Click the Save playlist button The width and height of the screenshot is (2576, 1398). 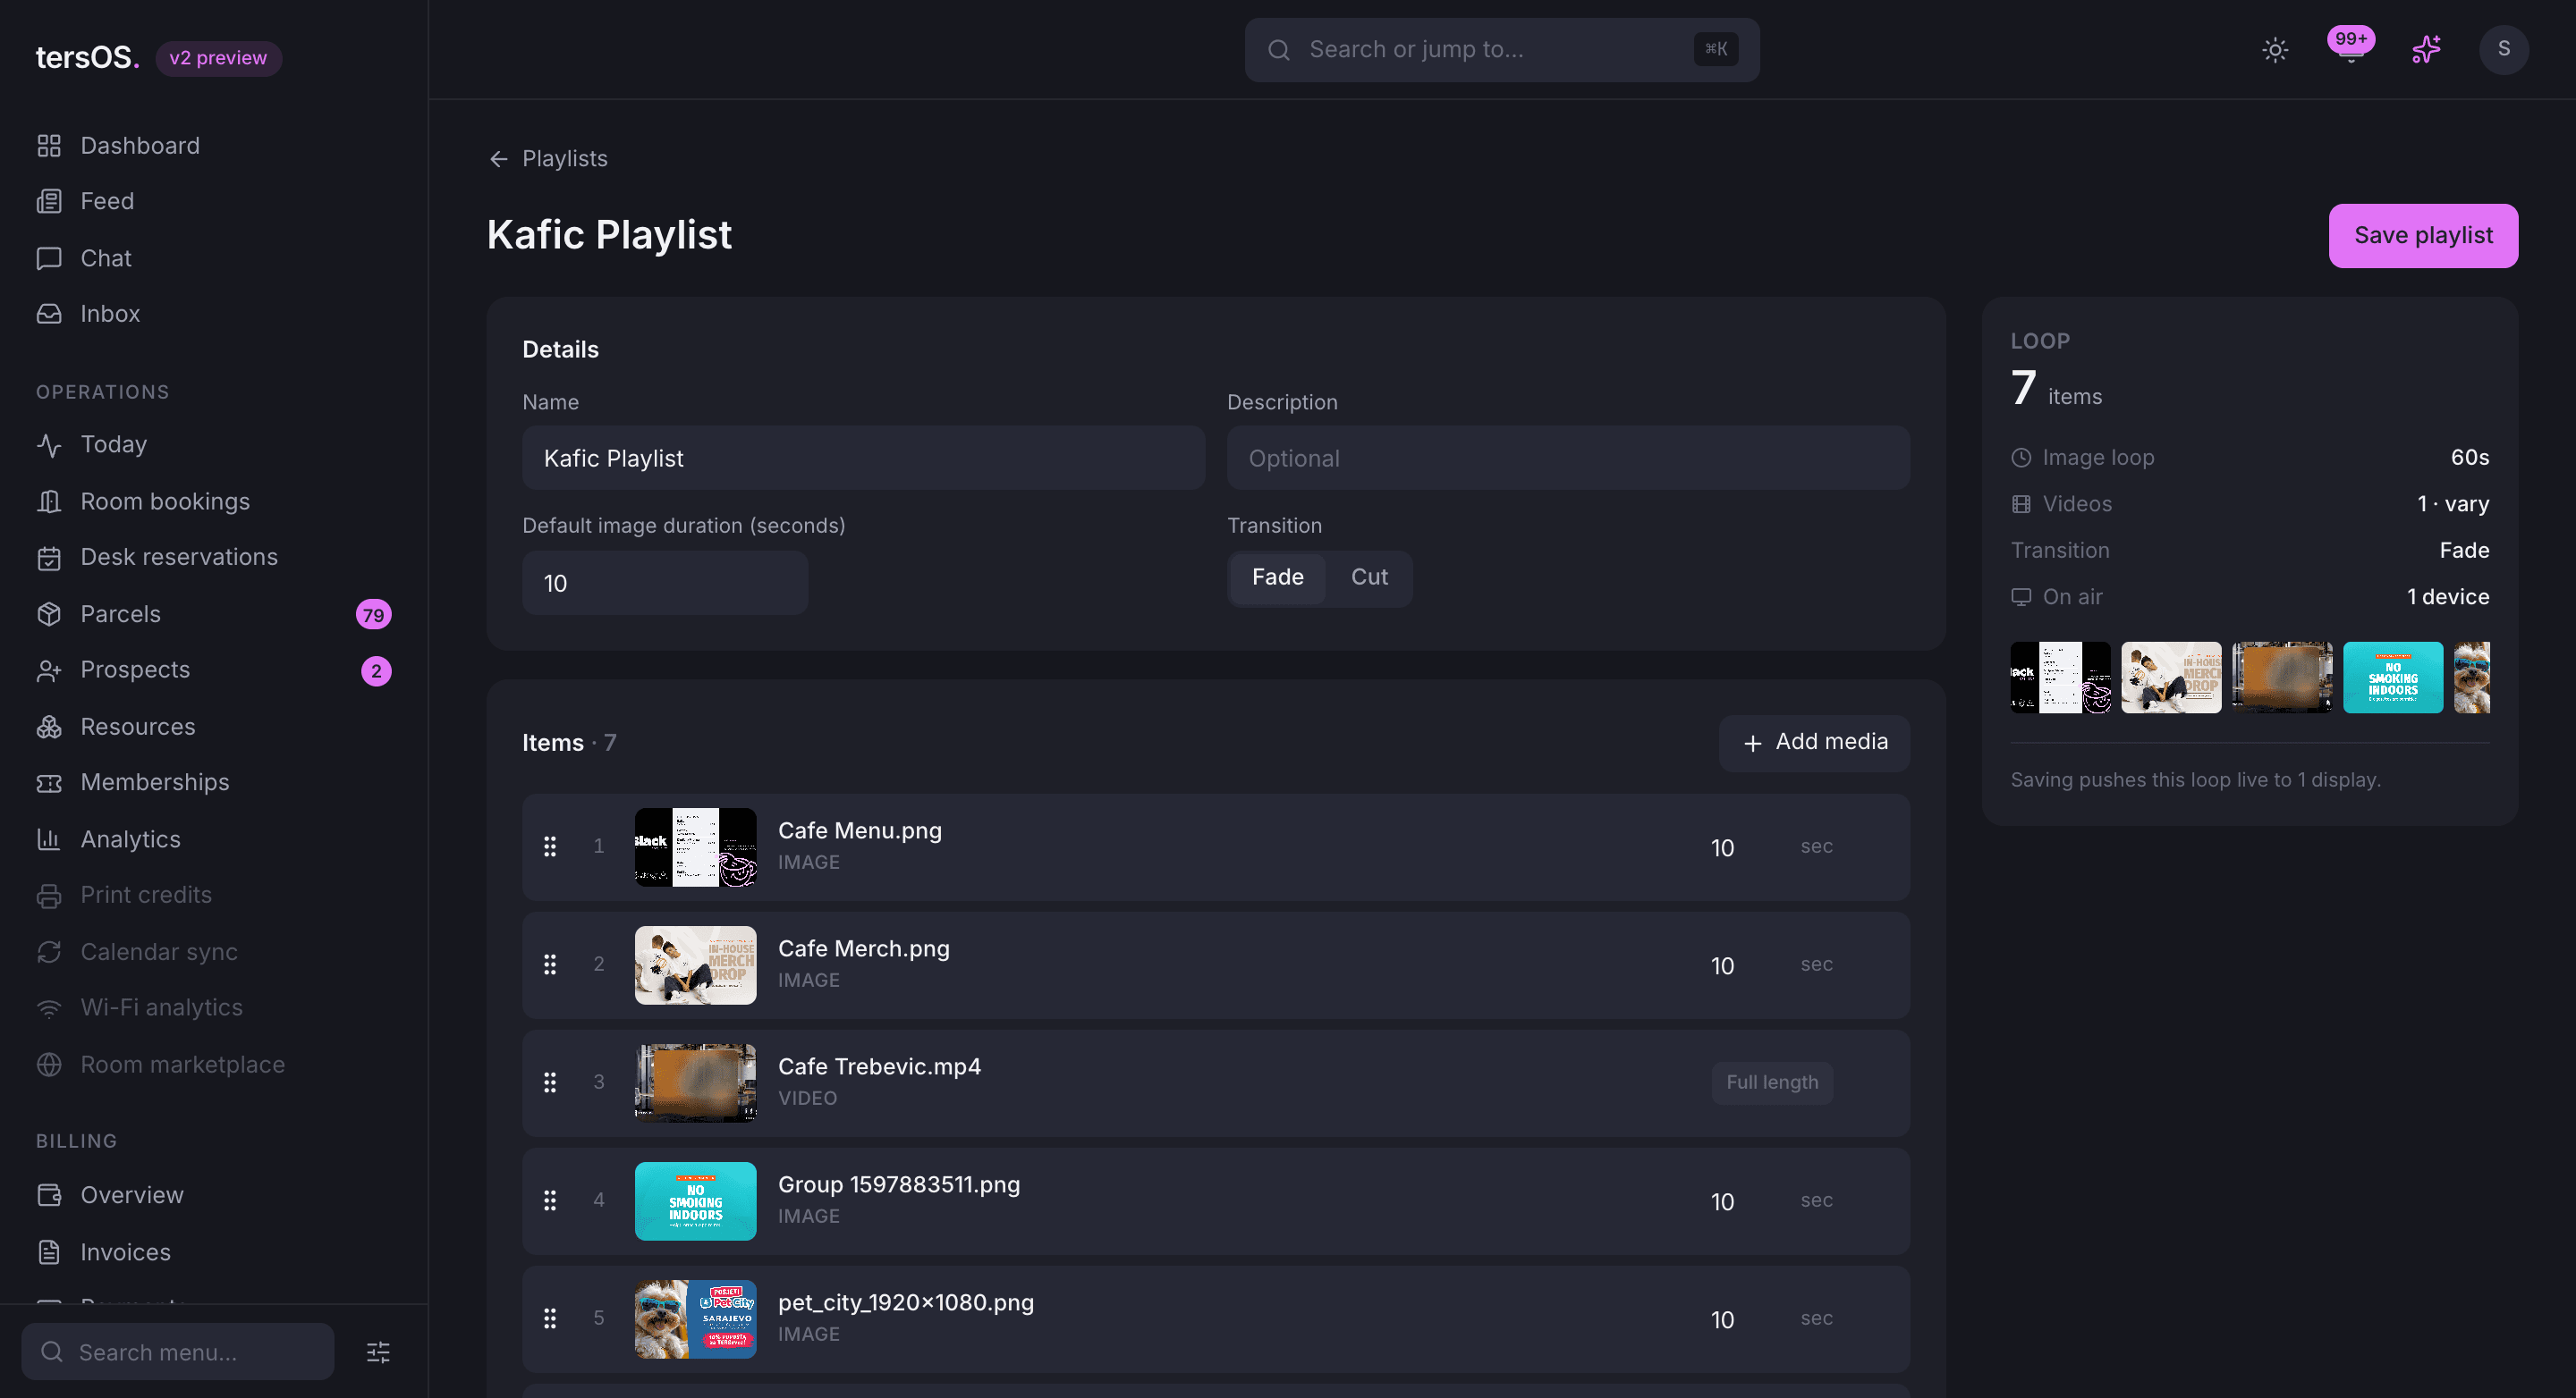click(2423, 236)
